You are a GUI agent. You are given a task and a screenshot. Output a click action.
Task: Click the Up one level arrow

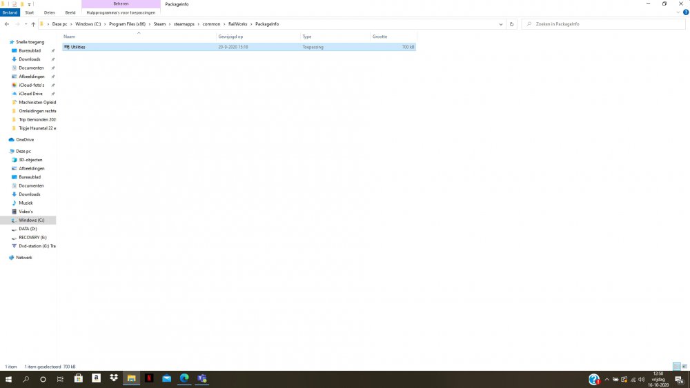[x=33, y=24]
